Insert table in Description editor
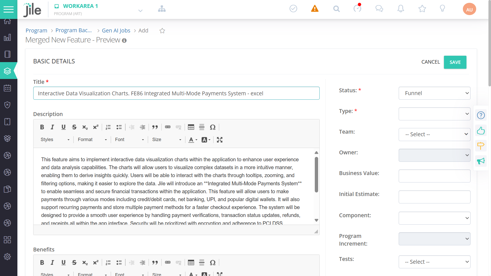Viewport: 491px width, 276px height. point(191,127)
